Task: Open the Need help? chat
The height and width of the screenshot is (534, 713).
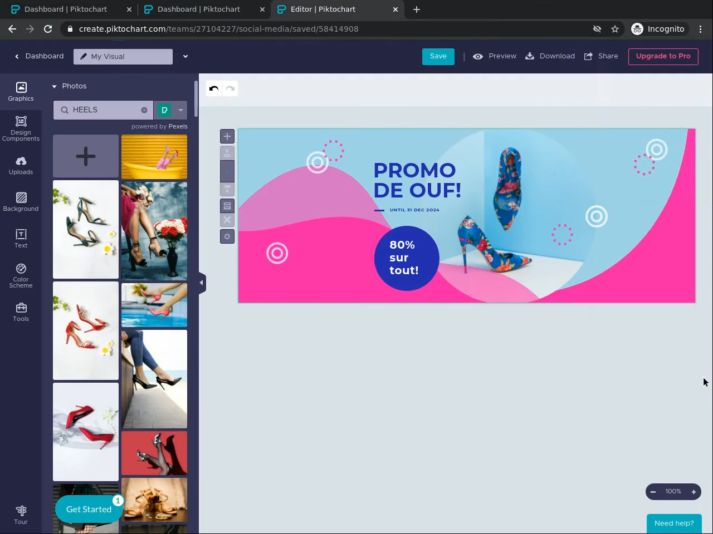Action: 674,523
